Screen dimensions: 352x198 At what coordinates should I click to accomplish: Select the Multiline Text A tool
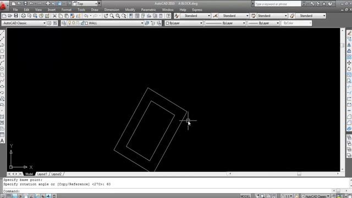(2, 141)
